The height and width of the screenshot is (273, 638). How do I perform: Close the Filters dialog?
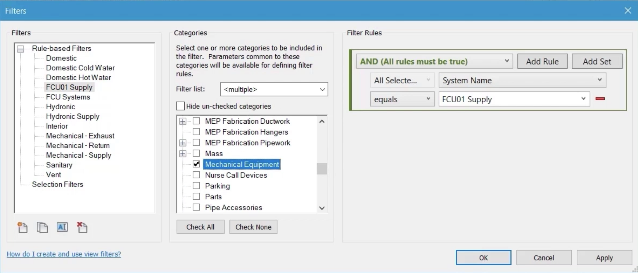pos(628,11)
